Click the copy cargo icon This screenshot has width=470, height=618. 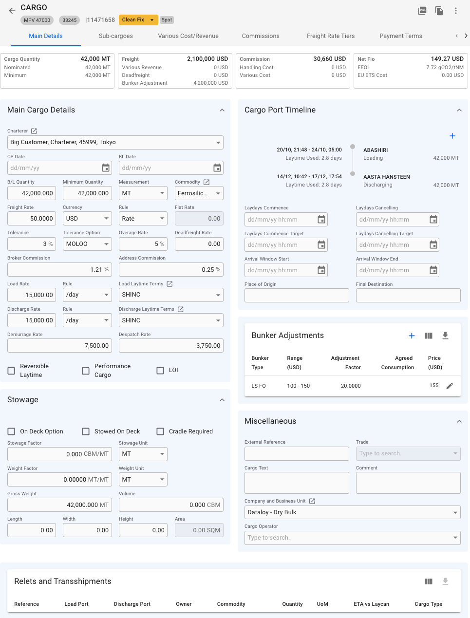click(x=439, y=11)
